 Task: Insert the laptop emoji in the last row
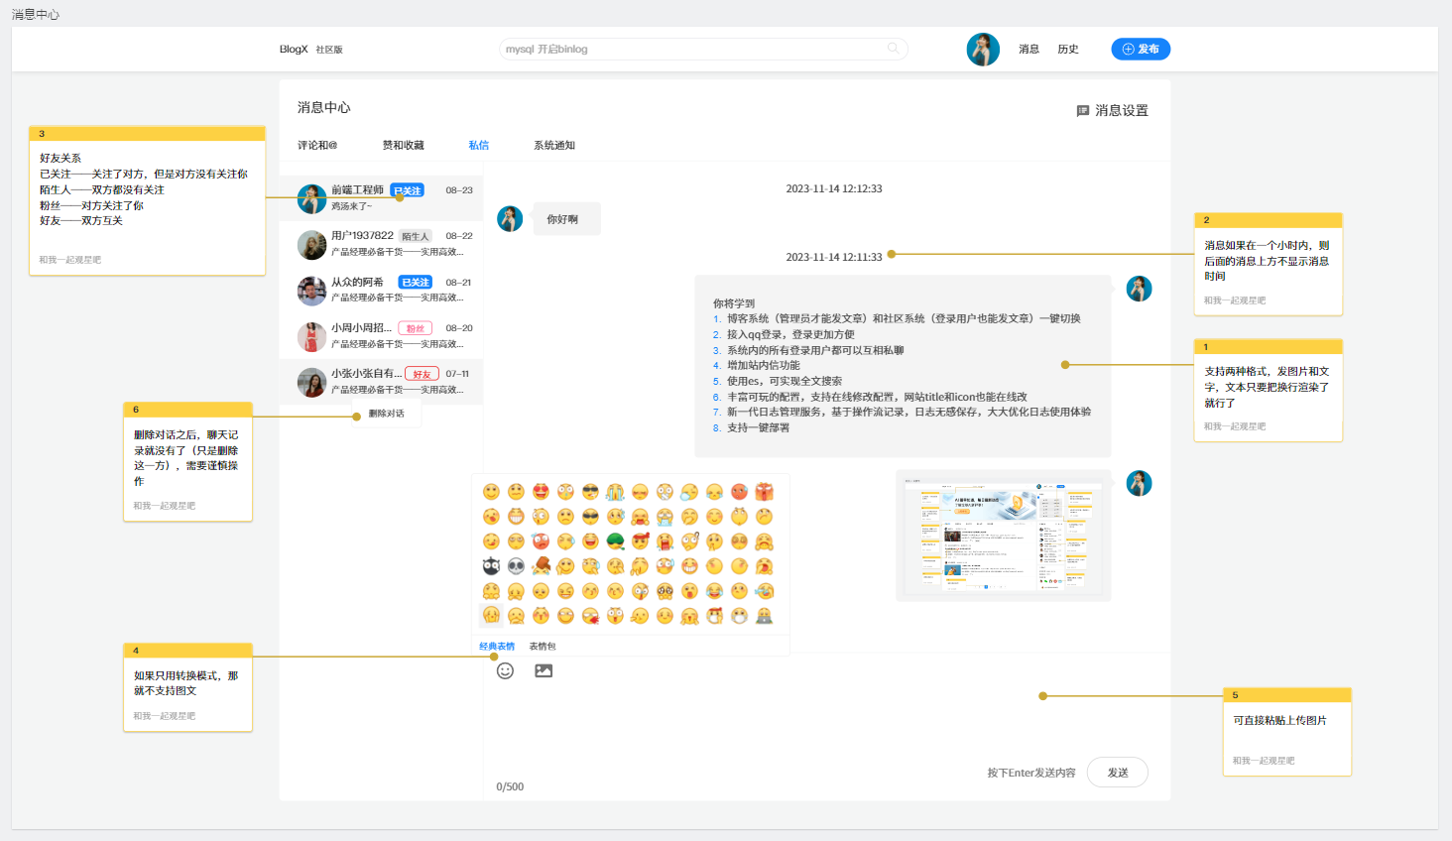click(764, 616)
